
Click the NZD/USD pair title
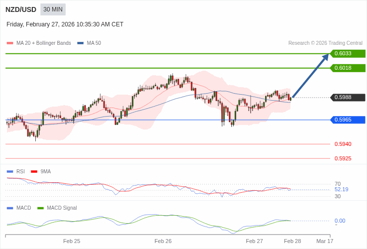(x=21, y=9)
